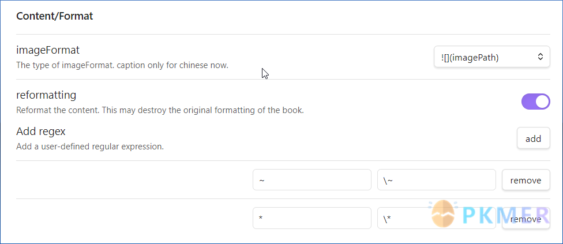Click the white knob of reformatting switch
This screenshot has height=244, width=563.
542,102
